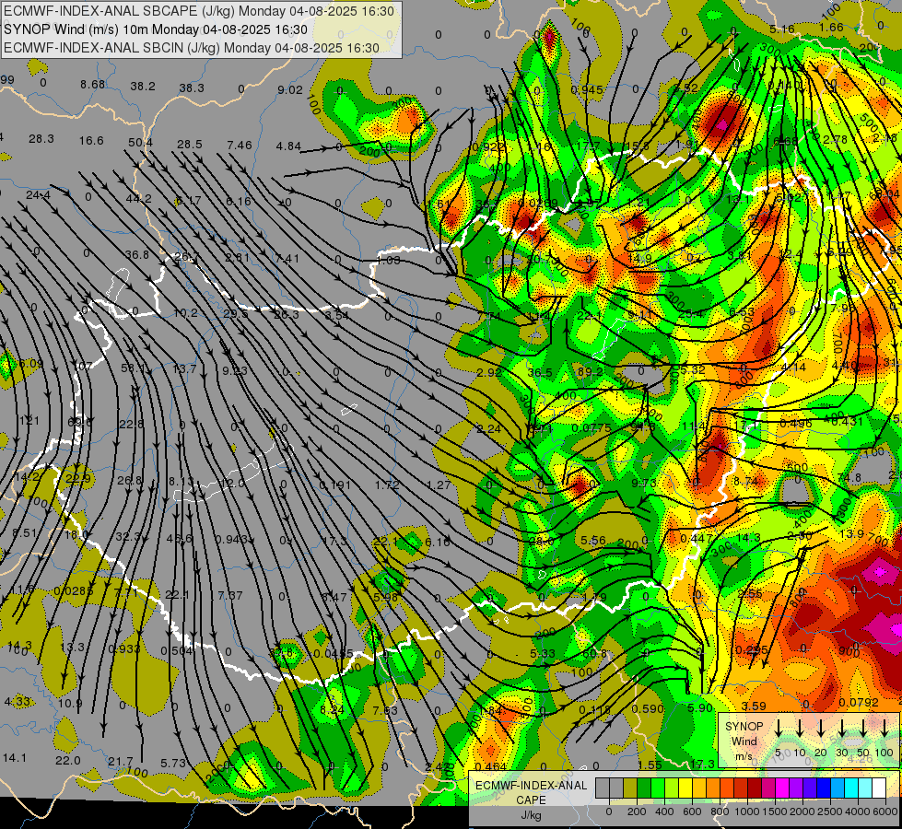Click the 1000 label on CAPE scale

pos(747,811)
